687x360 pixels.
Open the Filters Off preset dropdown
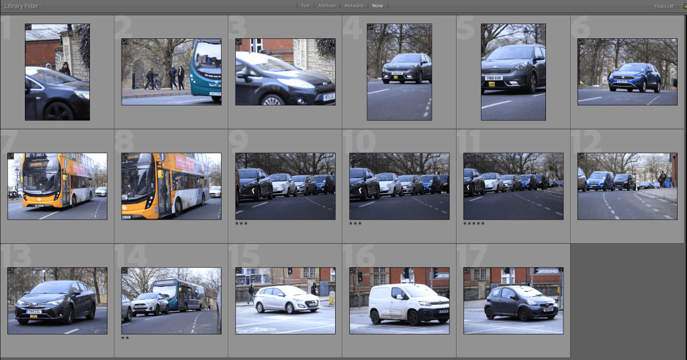[x=663, y=6]
